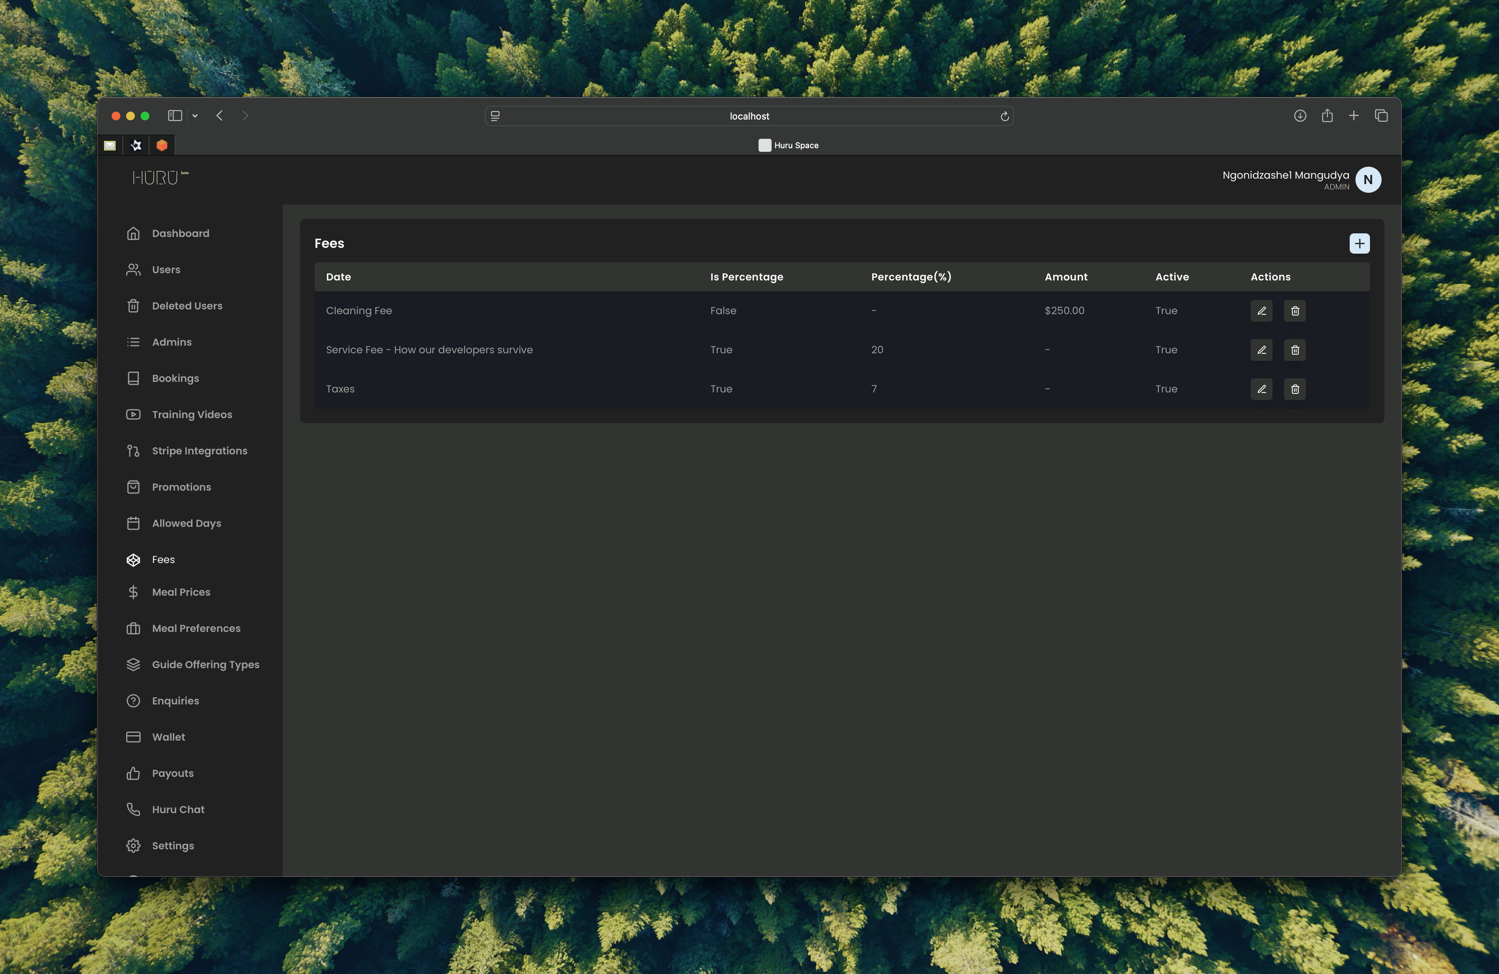Open the orange cube bookmark in the bookmarks bar

pos(162,145)
